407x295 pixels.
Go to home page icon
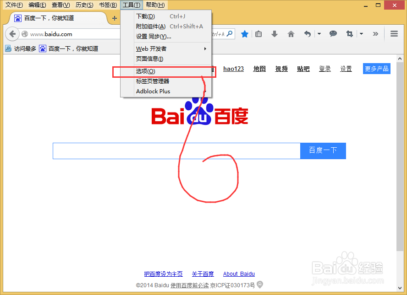pos(291,34)
